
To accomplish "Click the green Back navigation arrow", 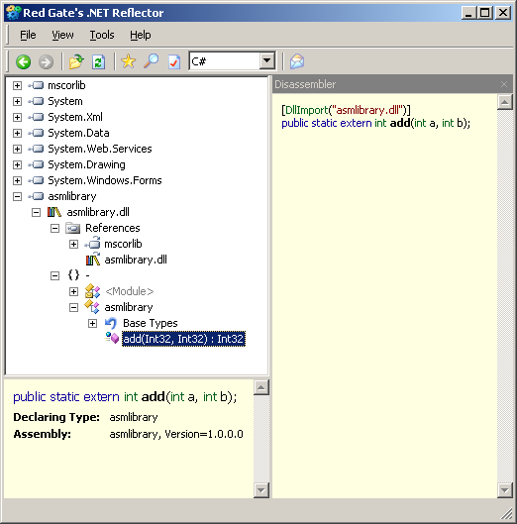I will (24, 61).
